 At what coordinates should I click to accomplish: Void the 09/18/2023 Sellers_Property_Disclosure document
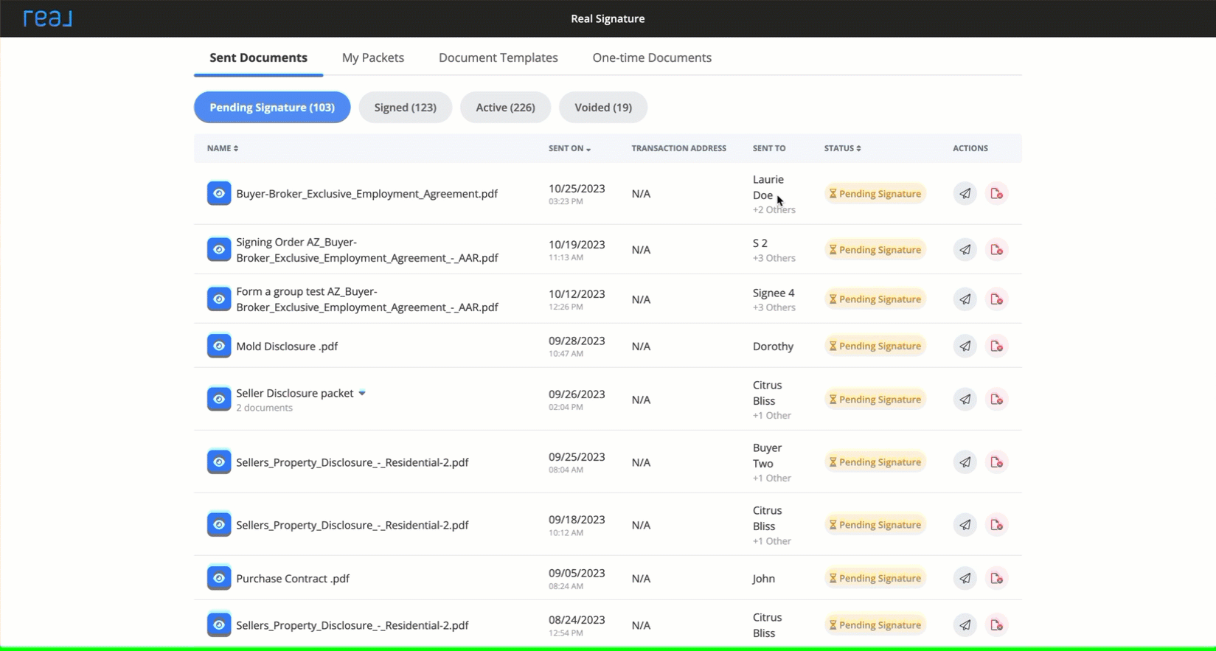tap(997, 525)
